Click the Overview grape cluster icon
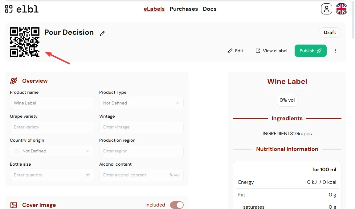The width and height of the screenshot is (355, 209). pos(14,81)
